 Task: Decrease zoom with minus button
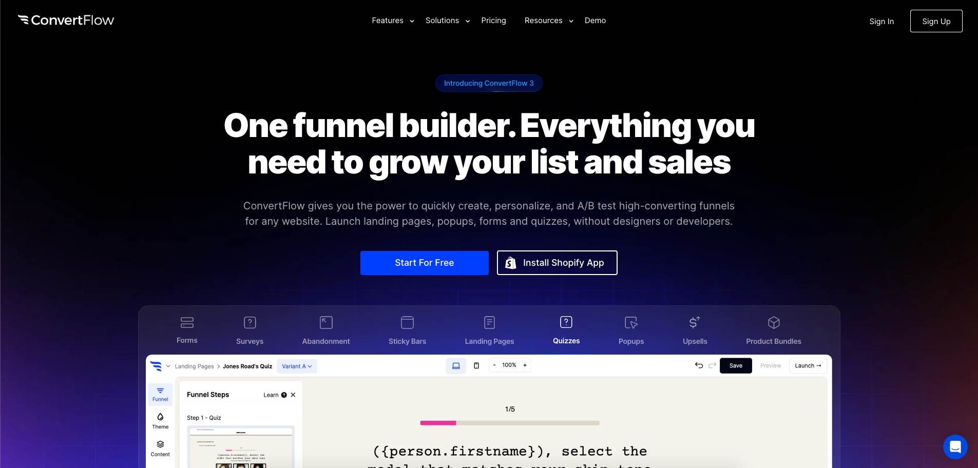[x=494, y=365]
